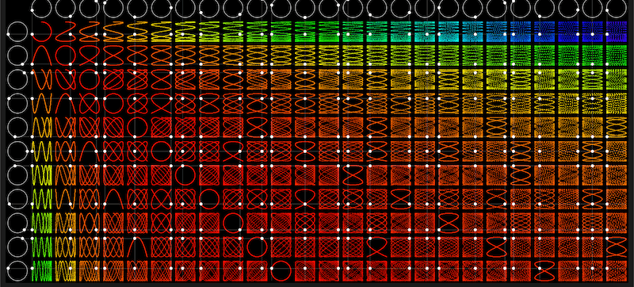Select the red parabola arch in the fourth row
Screen dimensions: 634x287
66,104
